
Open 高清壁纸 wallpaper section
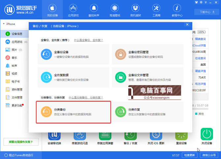(114, 10)
